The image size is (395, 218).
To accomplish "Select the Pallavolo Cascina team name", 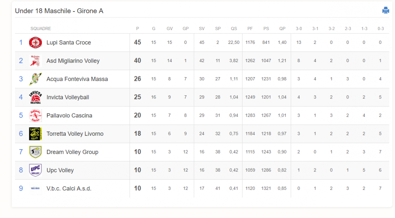I will click(69, 116).
